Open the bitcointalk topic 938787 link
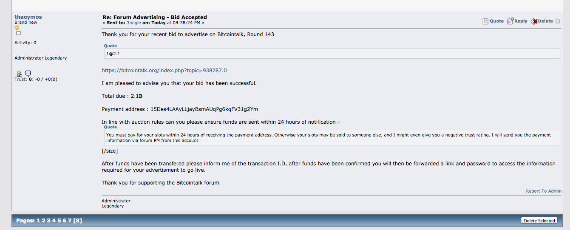This screenshot has width=570, height=230. pos(164,71)
